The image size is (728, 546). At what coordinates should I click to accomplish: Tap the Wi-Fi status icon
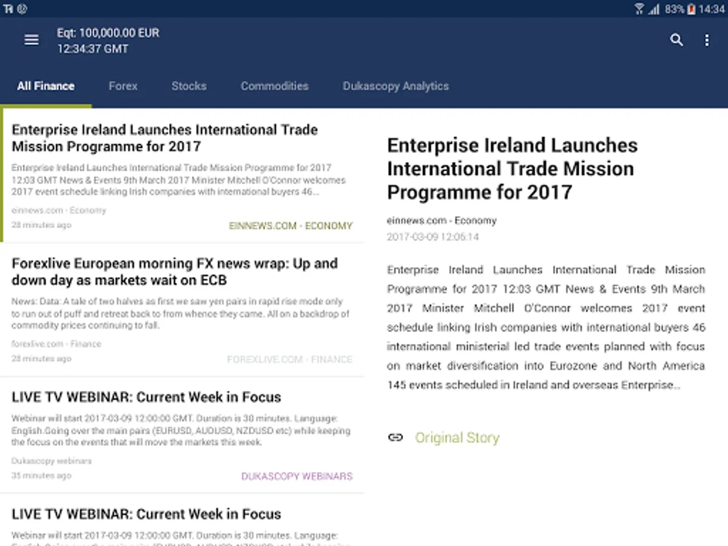pos(639,8)
